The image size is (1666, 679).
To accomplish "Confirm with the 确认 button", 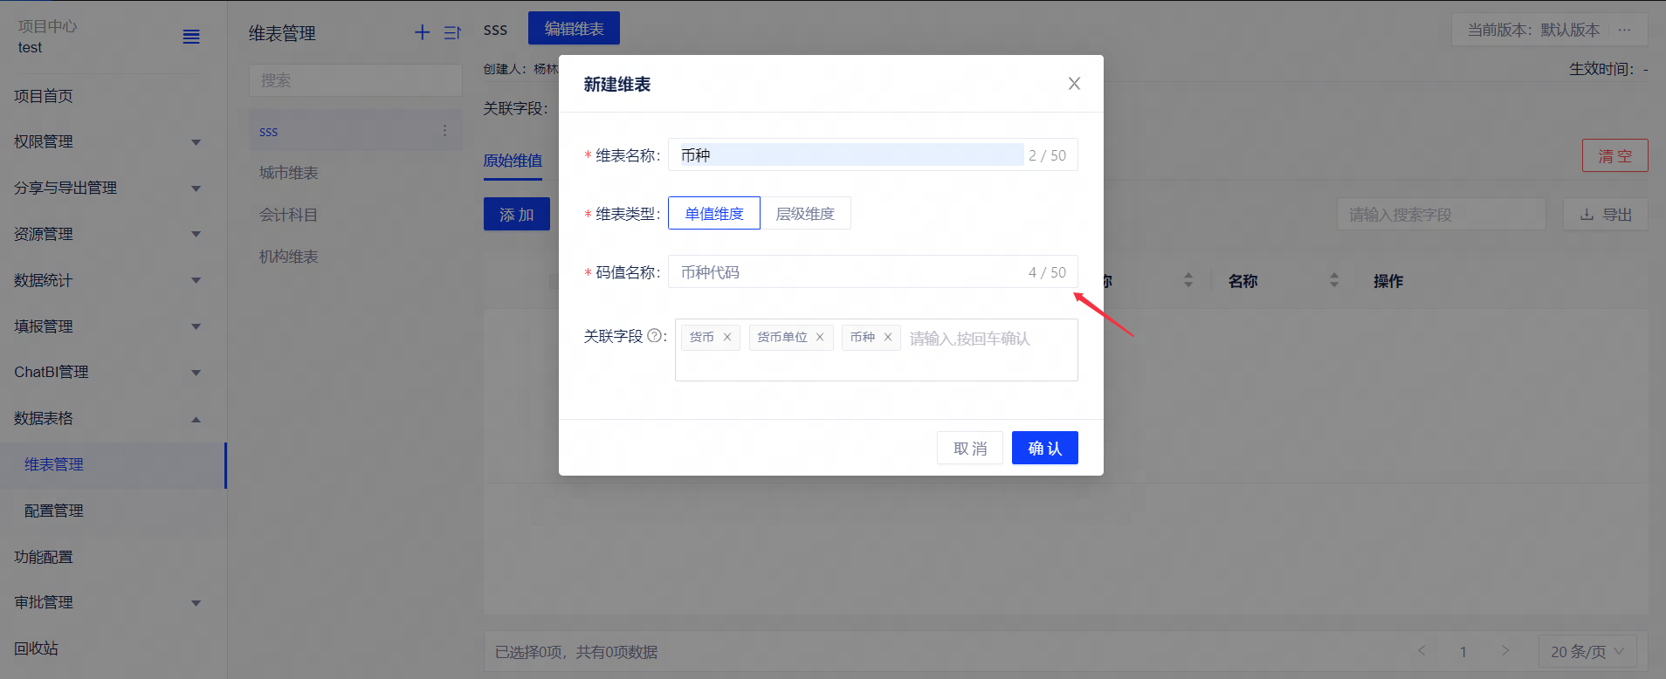I will pyautogui.click(x=1044, y=448).
